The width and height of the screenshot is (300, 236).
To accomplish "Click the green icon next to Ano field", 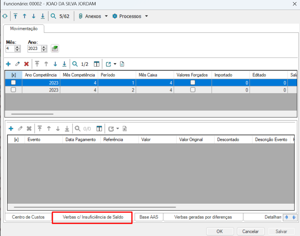I will (x=55, y=48).
